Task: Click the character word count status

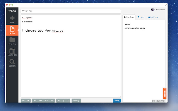Action: coord(159,101)
